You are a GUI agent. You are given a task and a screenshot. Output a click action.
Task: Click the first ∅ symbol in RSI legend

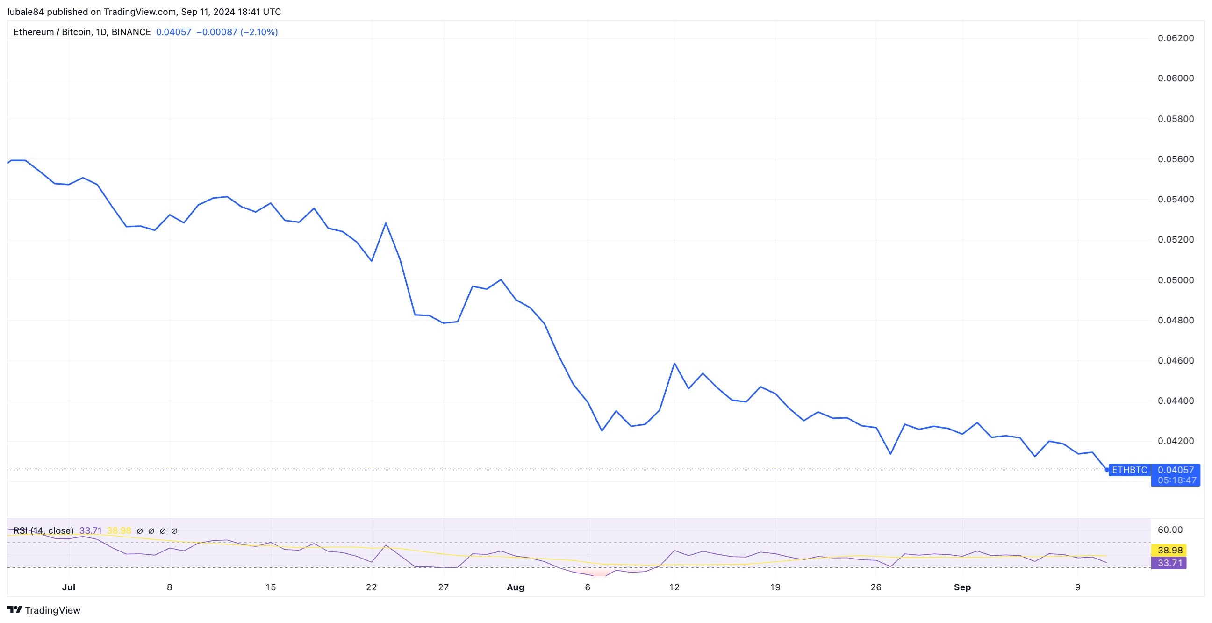140,531
